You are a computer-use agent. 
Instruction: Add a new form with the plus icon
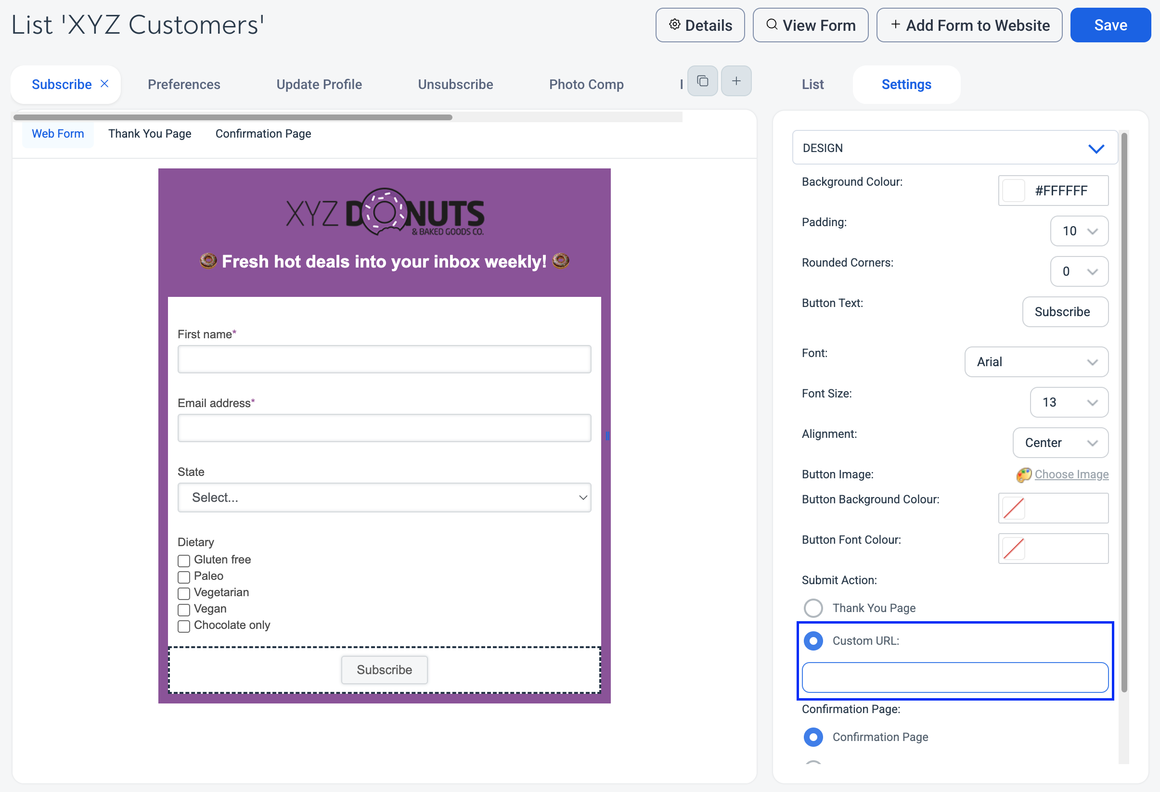[x=736, y=81]
